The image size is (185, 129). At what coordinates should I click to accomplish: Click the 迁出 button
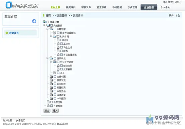[x=47, y=111]
